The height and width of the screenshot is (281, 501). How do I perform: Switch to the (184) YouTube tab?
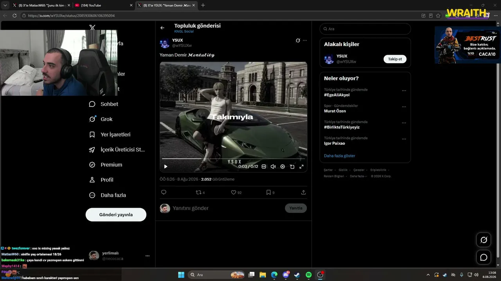[103, 5]
